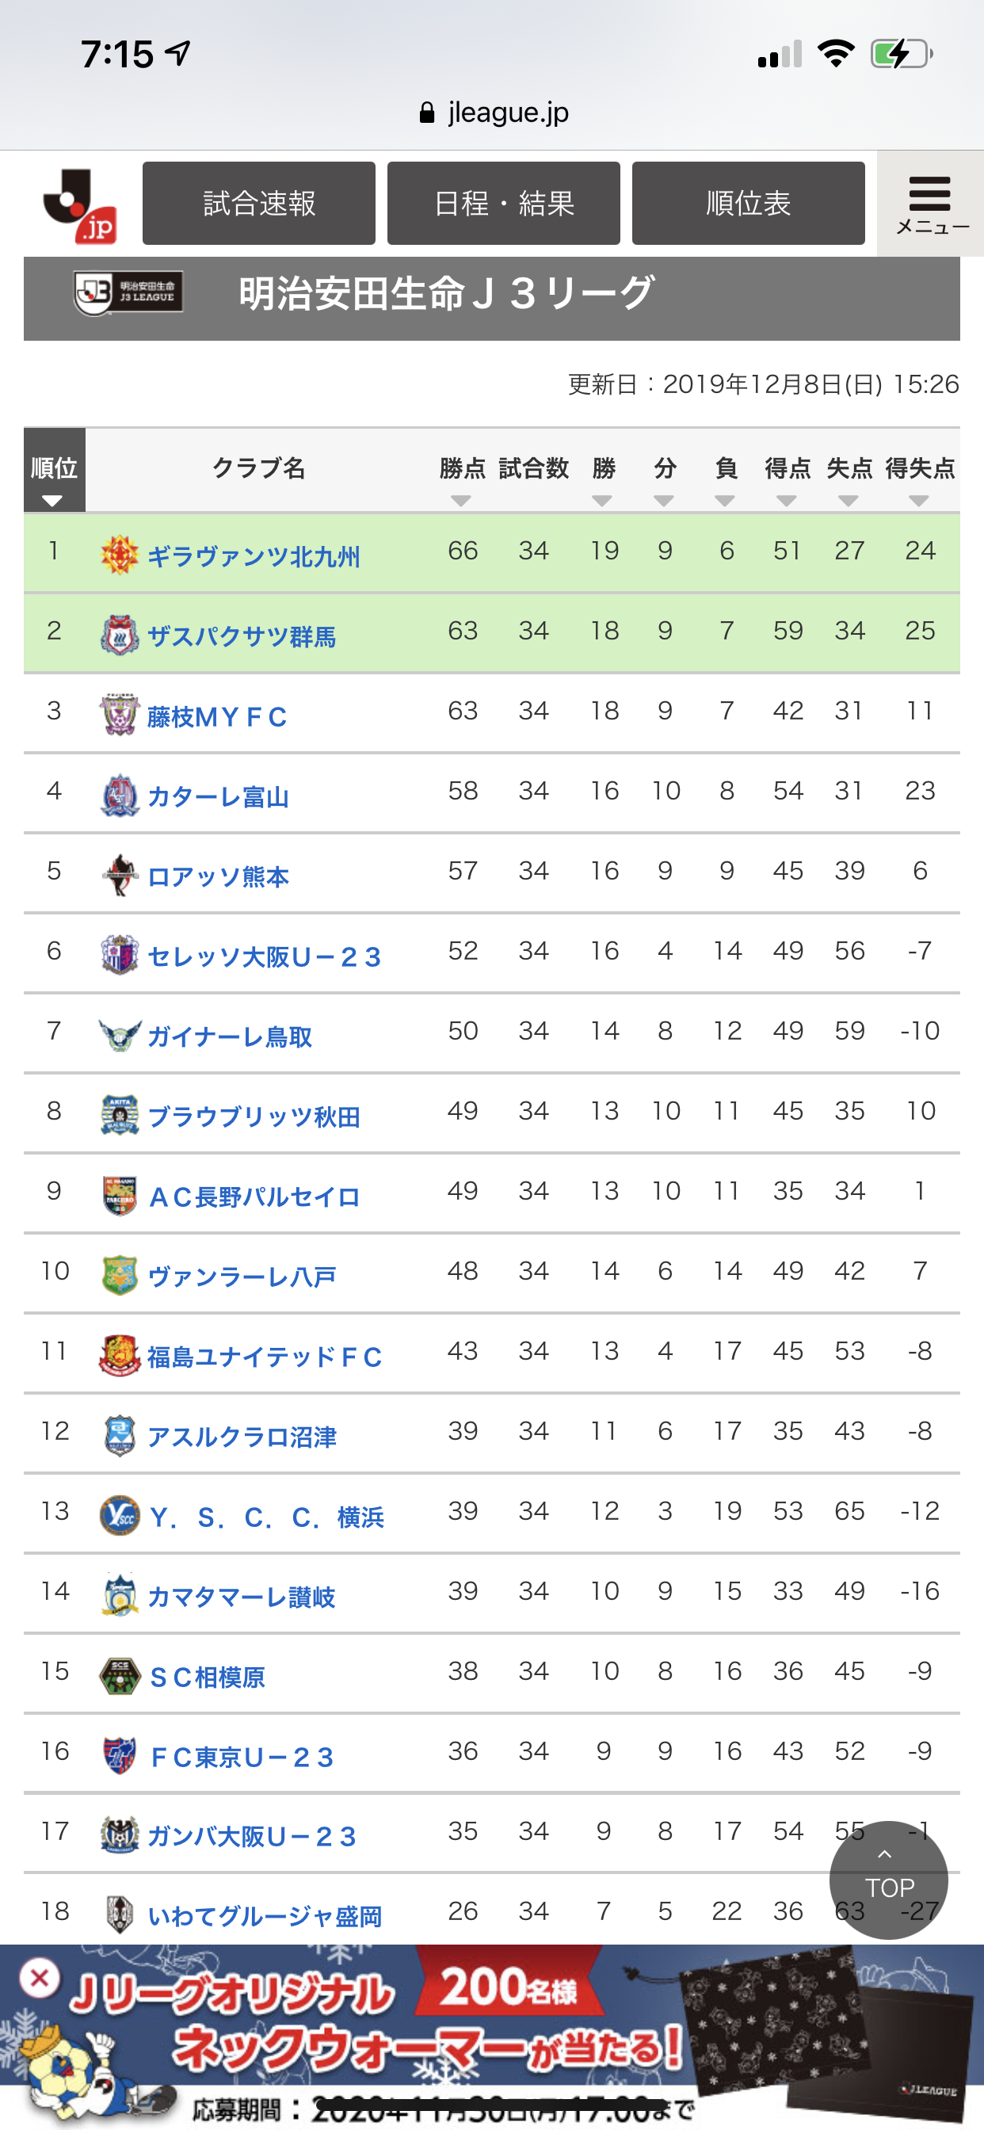The width and height of the screenshot is (984, 2130).
Task: Open the 順位表 standings tab
Action: (x=749, y=204)
